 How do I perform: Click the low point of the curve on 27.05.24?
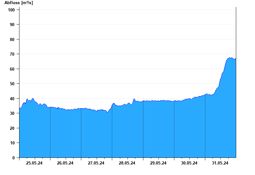click(107, 113)
